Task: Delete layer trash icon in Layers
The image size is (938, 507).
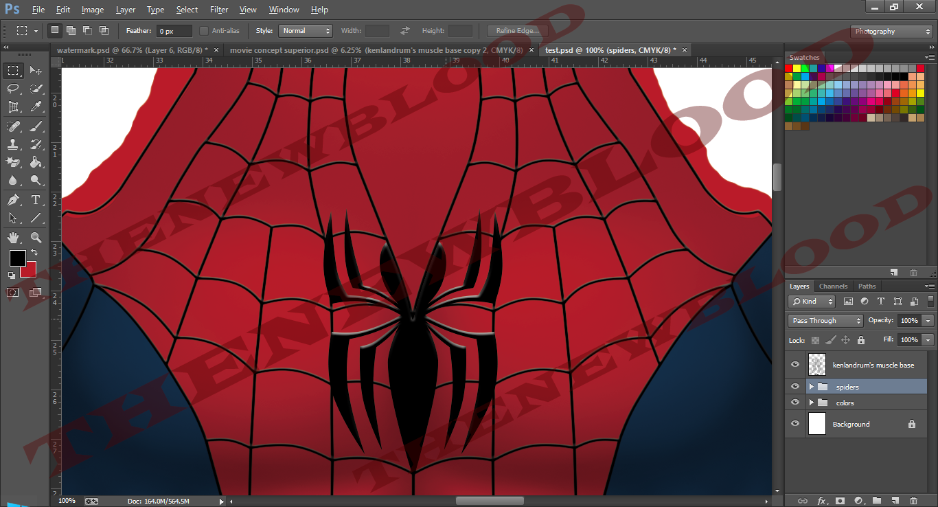Action: click(913, 501)
